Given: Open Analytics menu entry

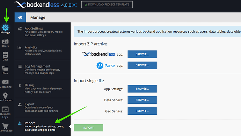Looking at the screenshot, I should [43, 51].
